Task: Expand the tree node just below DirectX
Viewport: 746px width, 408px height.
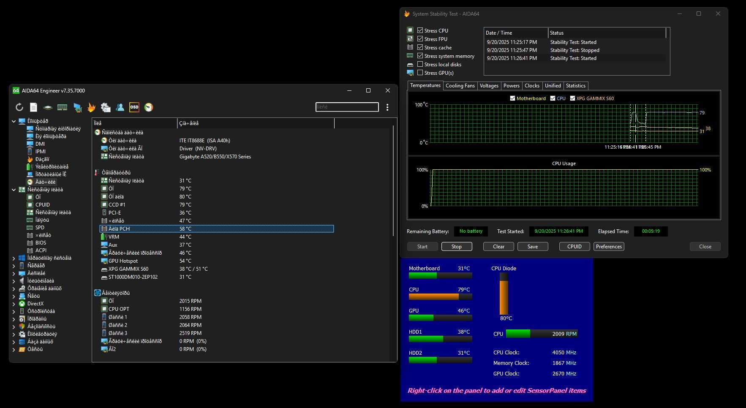Action: tap(14, 311)
